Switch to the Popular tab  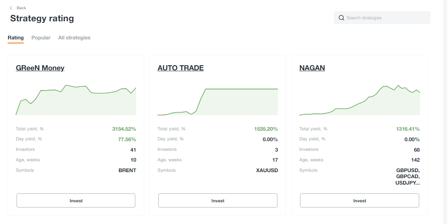(41, 37)
